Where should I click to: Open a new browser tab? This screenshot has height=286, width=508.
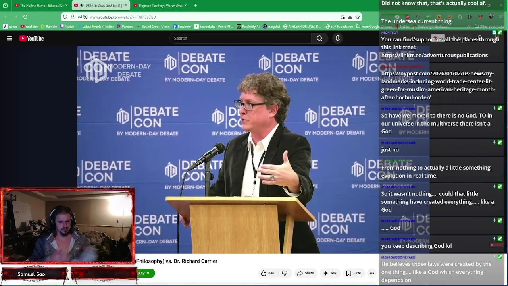tap(195, 6)
